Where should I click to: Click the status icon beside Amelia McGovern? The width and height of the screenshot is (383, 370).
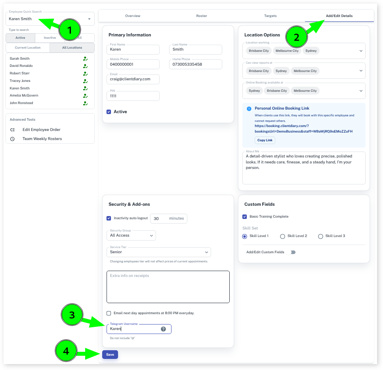pyautogui.click(x=85, y=96)
